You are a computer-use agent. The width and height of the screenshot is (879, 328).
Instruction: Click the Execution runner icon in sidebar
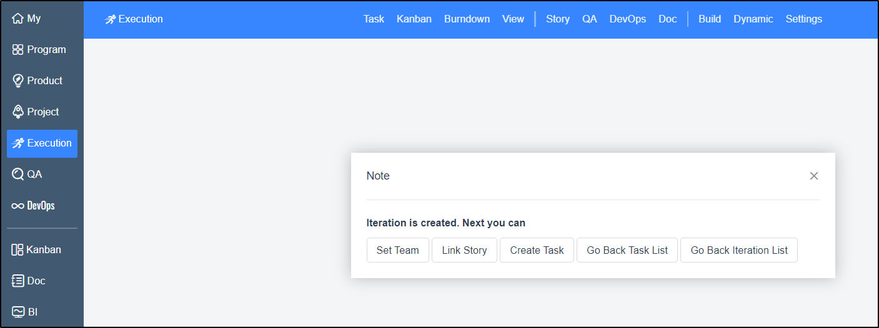click(x=17, y=143)
